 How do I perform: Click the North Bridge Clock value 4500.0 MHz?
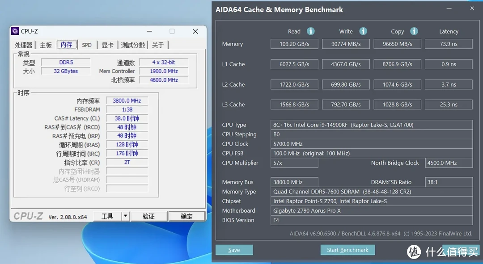coord(449,163)
